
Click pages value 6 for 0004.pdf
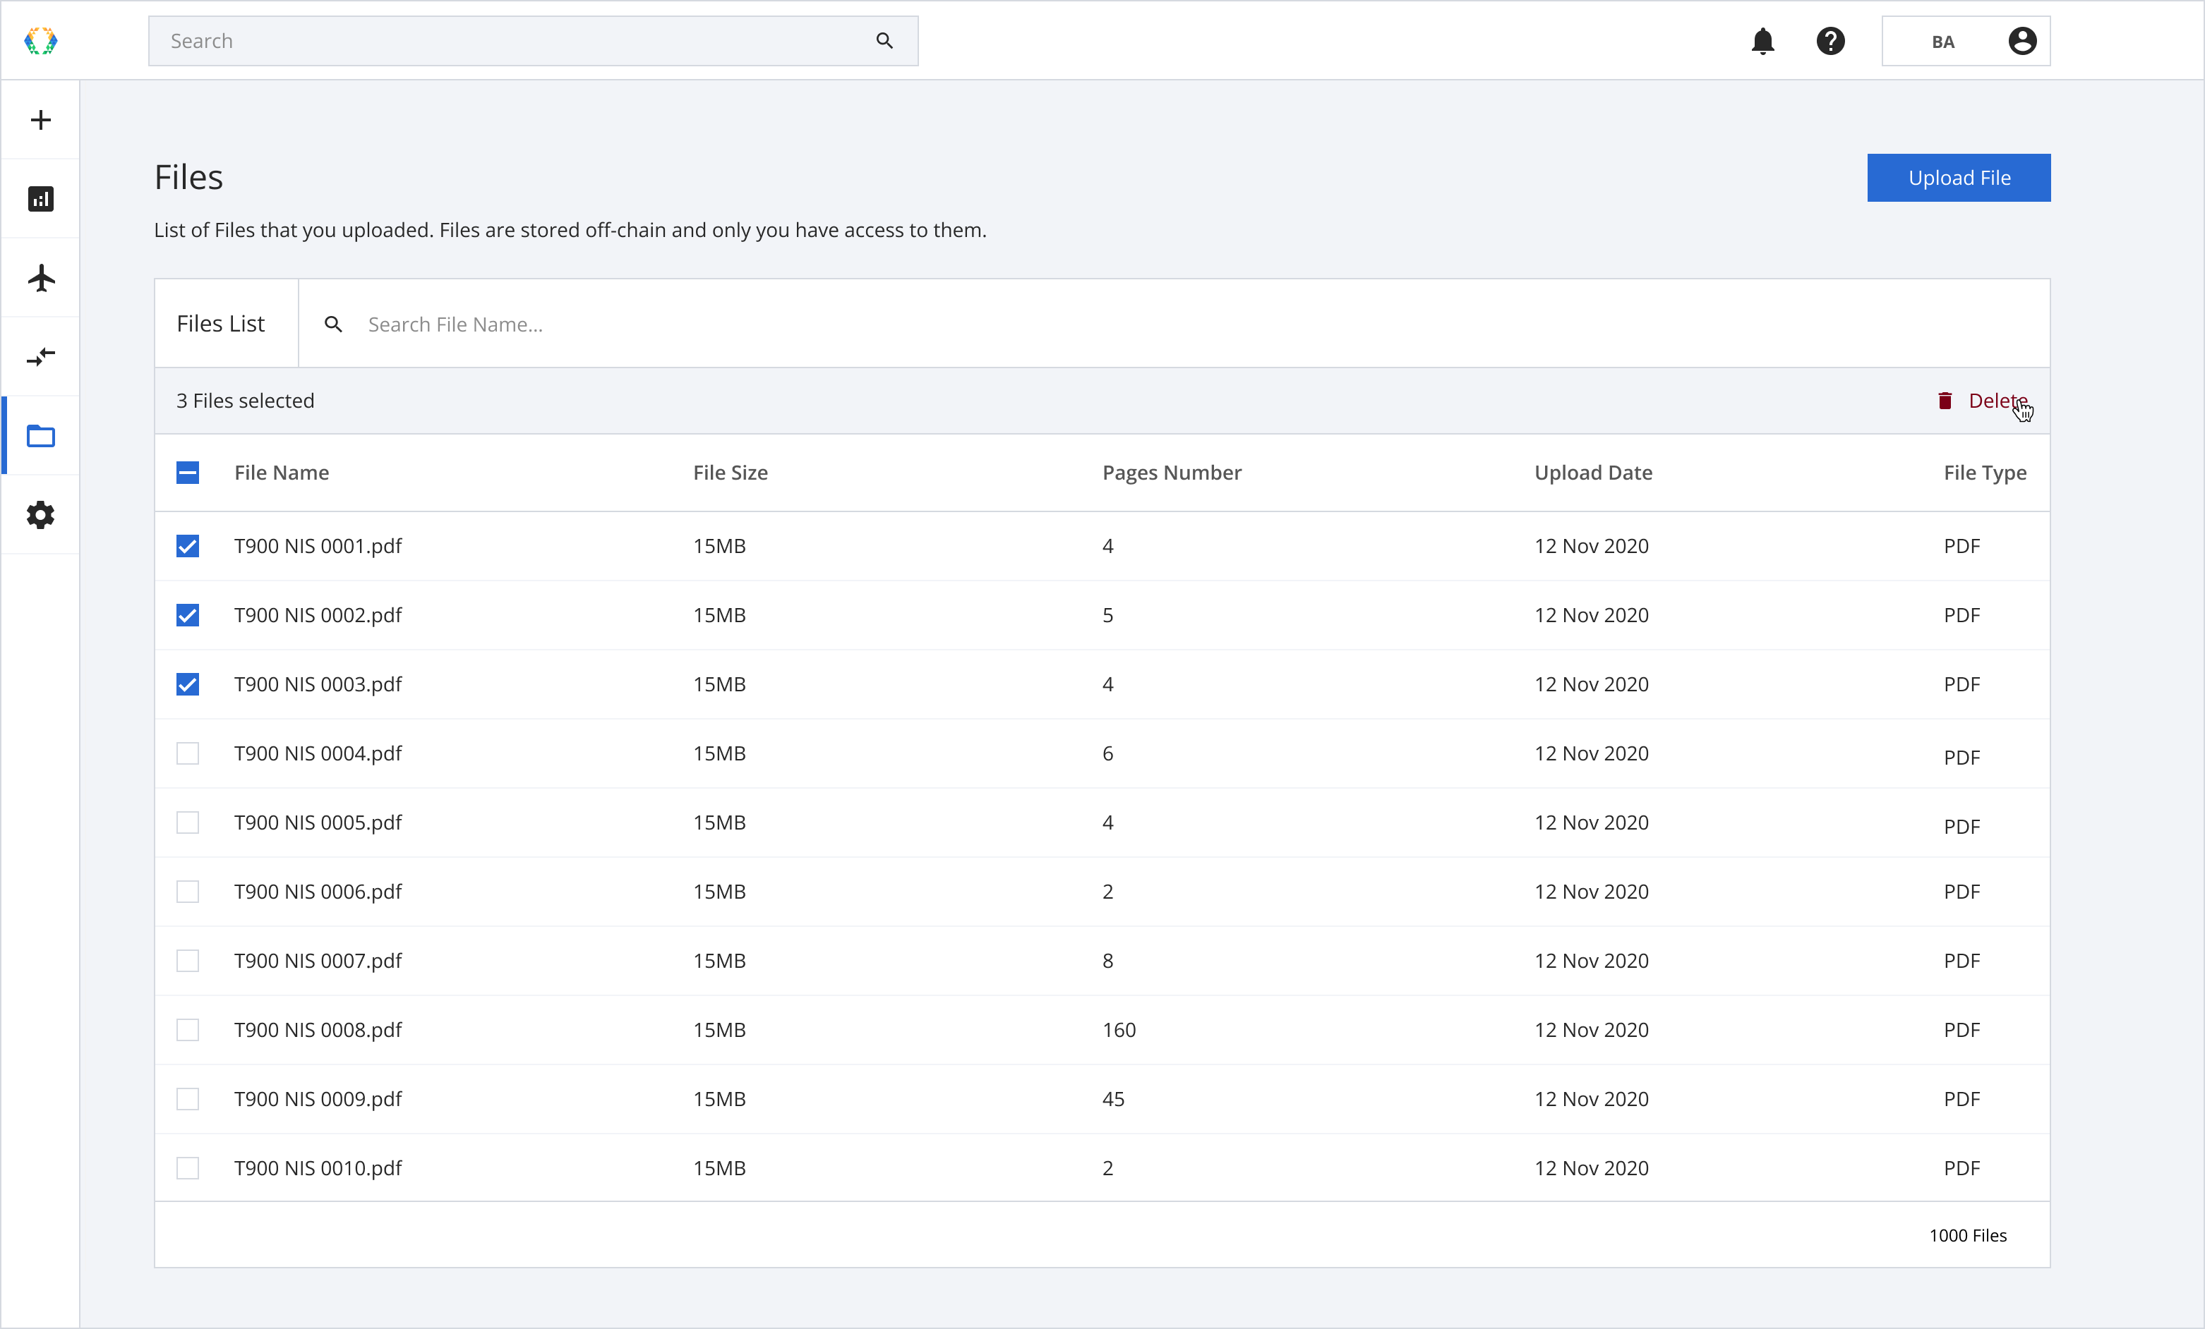pos(1107,753)
